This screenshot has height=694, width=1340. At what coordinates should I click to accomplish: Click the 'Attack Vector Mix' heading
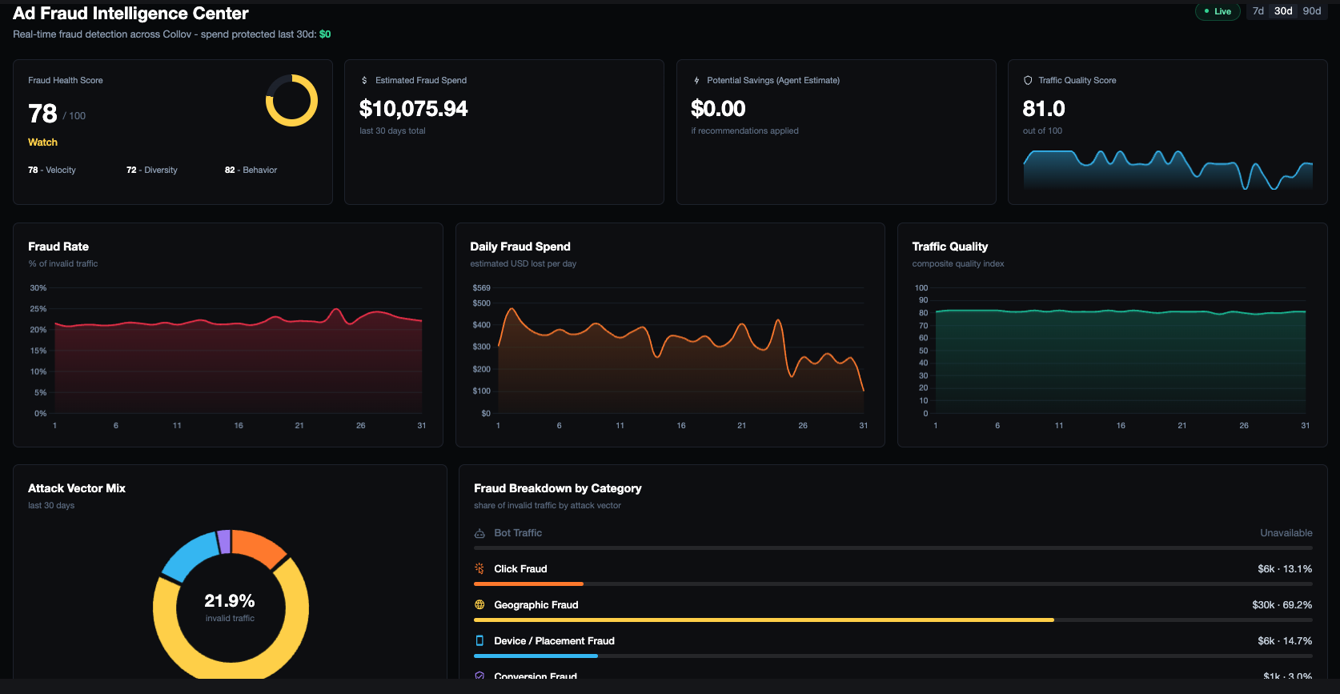coord(77,488)
